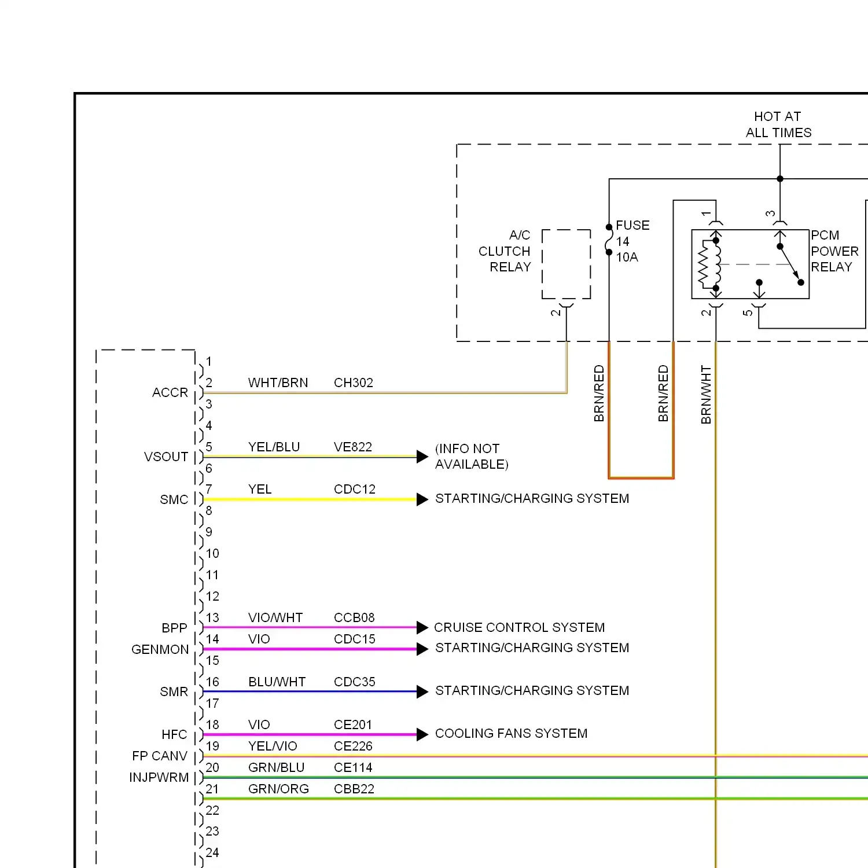The image size is (868, 868).
Task: Click the HOT AT ALL TIMES label
Action: pyautogui.click(x=778, y=124)
